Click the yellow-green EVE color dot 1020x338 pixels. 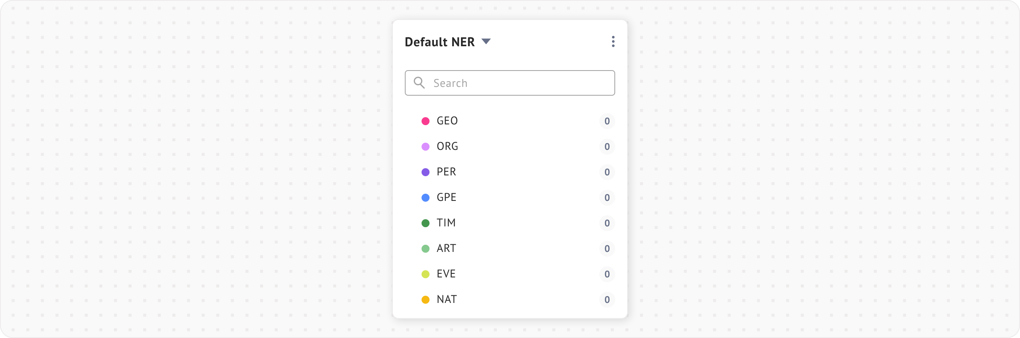point(426,274)
